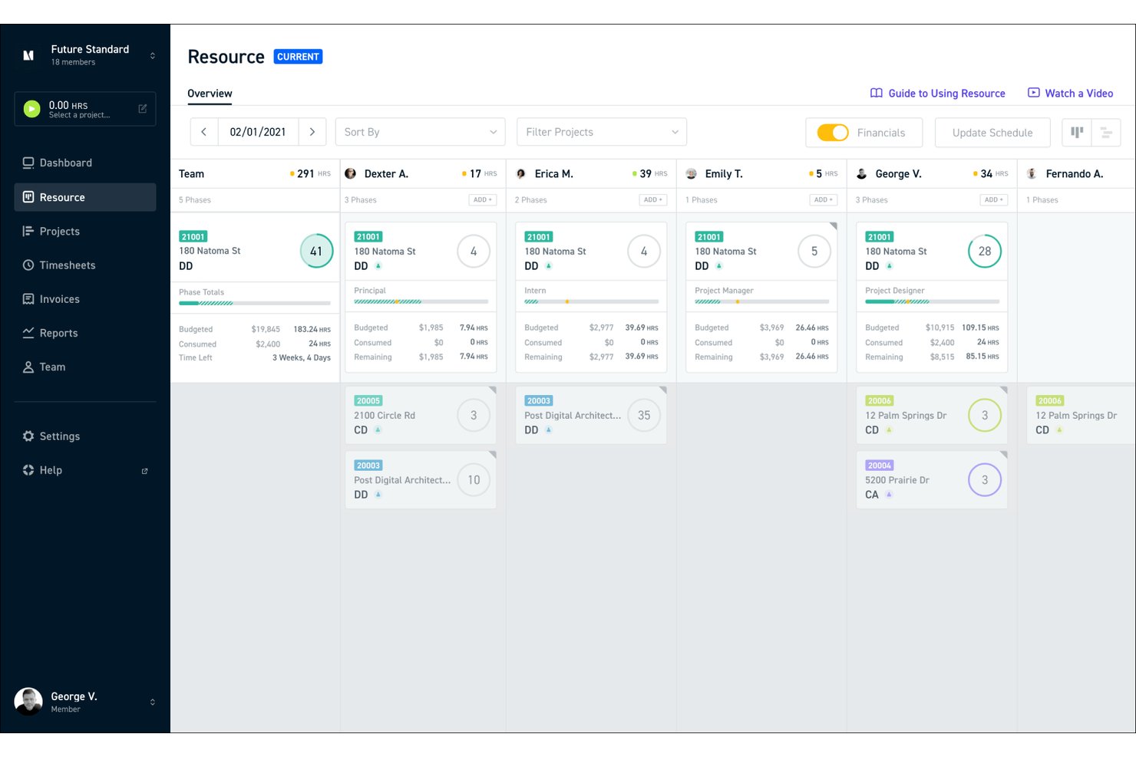
Task: Click the Help external link icon
Action: [144, 471]
